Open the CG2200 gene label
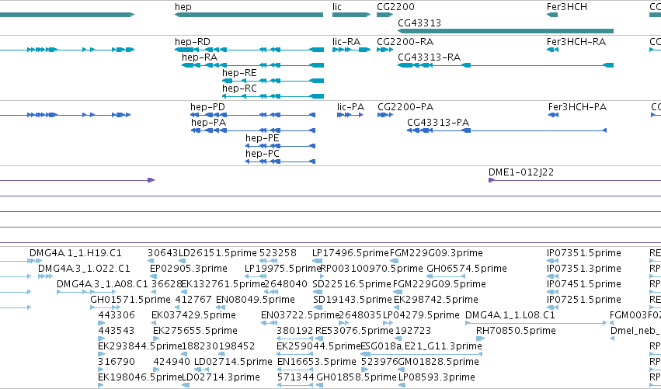 click(395, 7)
